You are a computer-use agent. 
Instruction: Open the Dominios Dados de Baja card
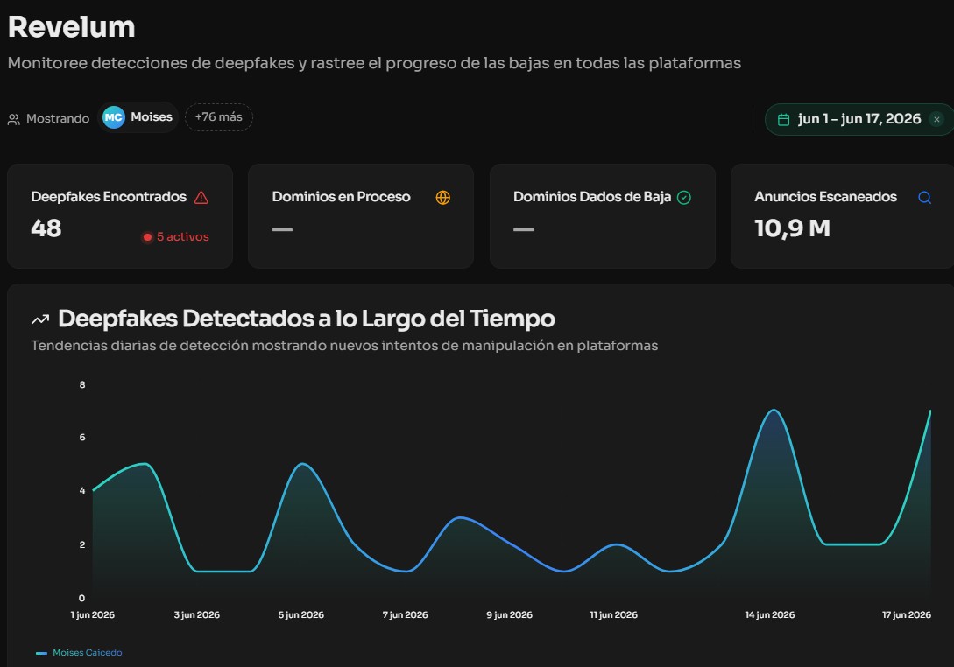coord(603,216)
